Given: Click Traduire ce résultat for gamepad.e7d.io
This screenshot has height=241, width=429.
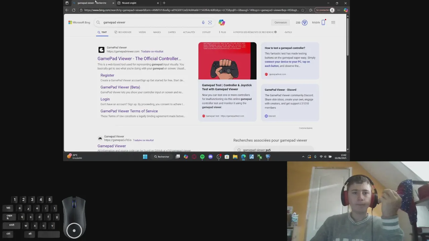Looking at the screenshot, I should pyautogui.click(x=143, y=140).
